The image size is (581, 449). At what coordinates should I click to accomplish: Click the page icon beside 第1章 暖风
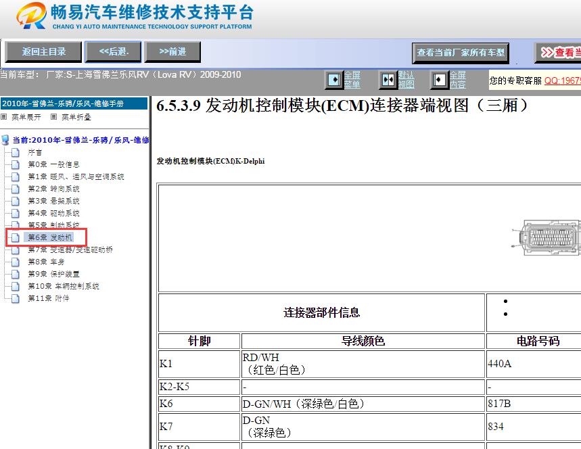pyautogui.click(x=16, y=176)
